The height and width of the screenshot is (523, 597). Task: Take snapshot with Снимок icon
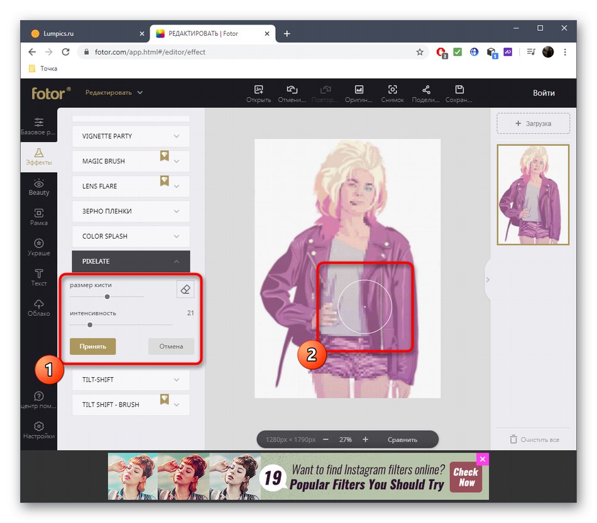pos(392,94)
